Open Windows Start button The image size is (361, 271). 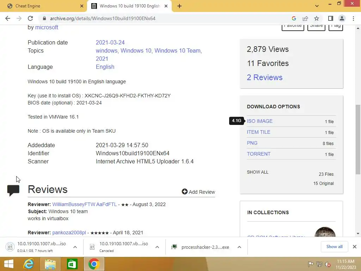(9, 264)
